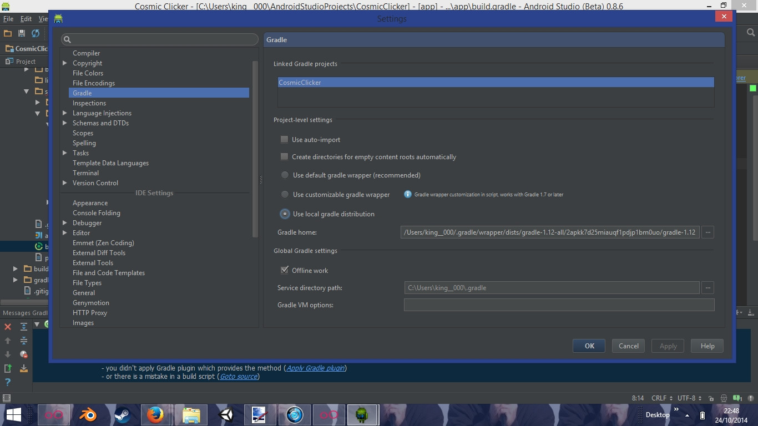
Task: Hide warnings in the messages panel
Action: tap(23, 355)
